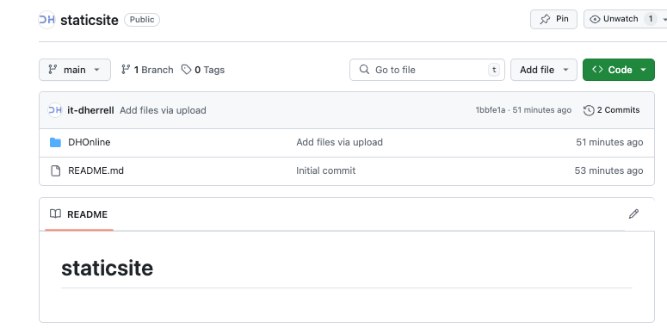Click the 53 minutes ago timestamp for README.md

pos(608,170)
